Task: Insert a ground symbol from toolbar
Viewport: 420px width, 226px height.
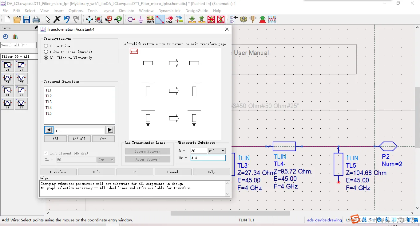Action: (141, 20)
